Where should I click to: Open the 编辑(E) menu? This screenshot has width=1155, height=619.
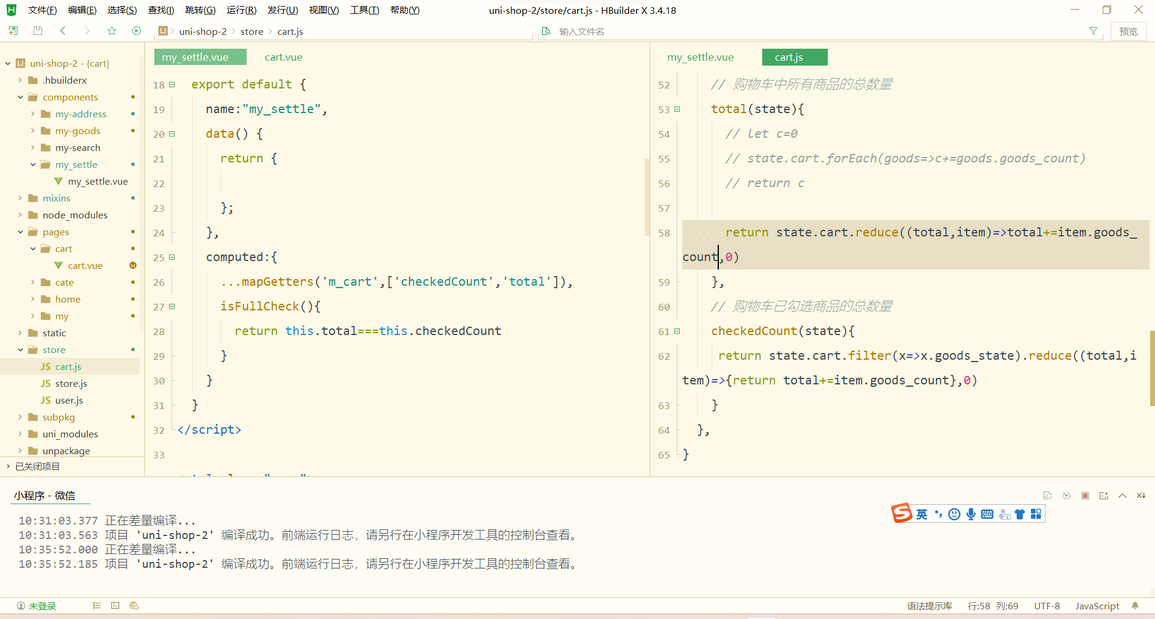(x=82, y=10)
